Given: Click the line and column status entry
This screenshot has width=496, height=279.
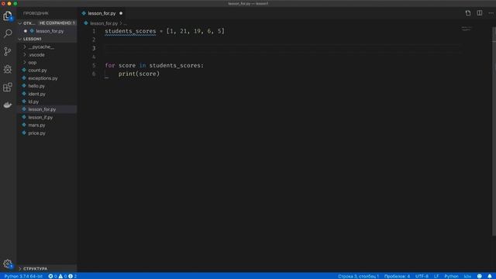Looking at the screenshot, I should pos(358,276).
